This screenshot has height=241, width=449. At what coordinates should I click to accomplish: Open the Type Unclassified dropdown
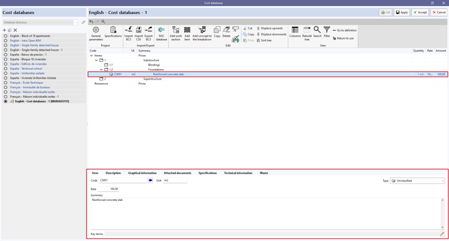click(x=417, y=181)
